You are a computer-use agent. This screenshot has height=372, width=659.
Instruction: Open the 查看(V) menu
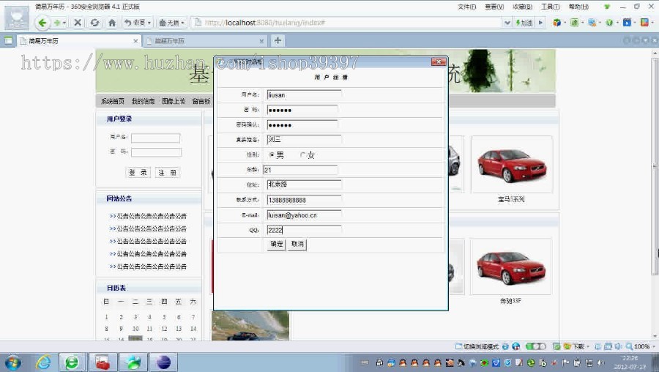[x=494, y=7]
